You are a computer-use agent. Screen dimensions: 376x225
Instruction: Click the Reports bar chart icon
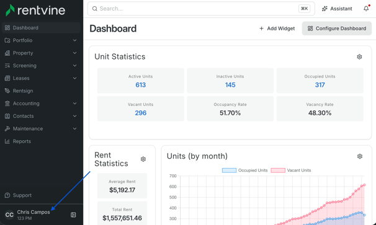pyautogui.click(x=7, y=141)
